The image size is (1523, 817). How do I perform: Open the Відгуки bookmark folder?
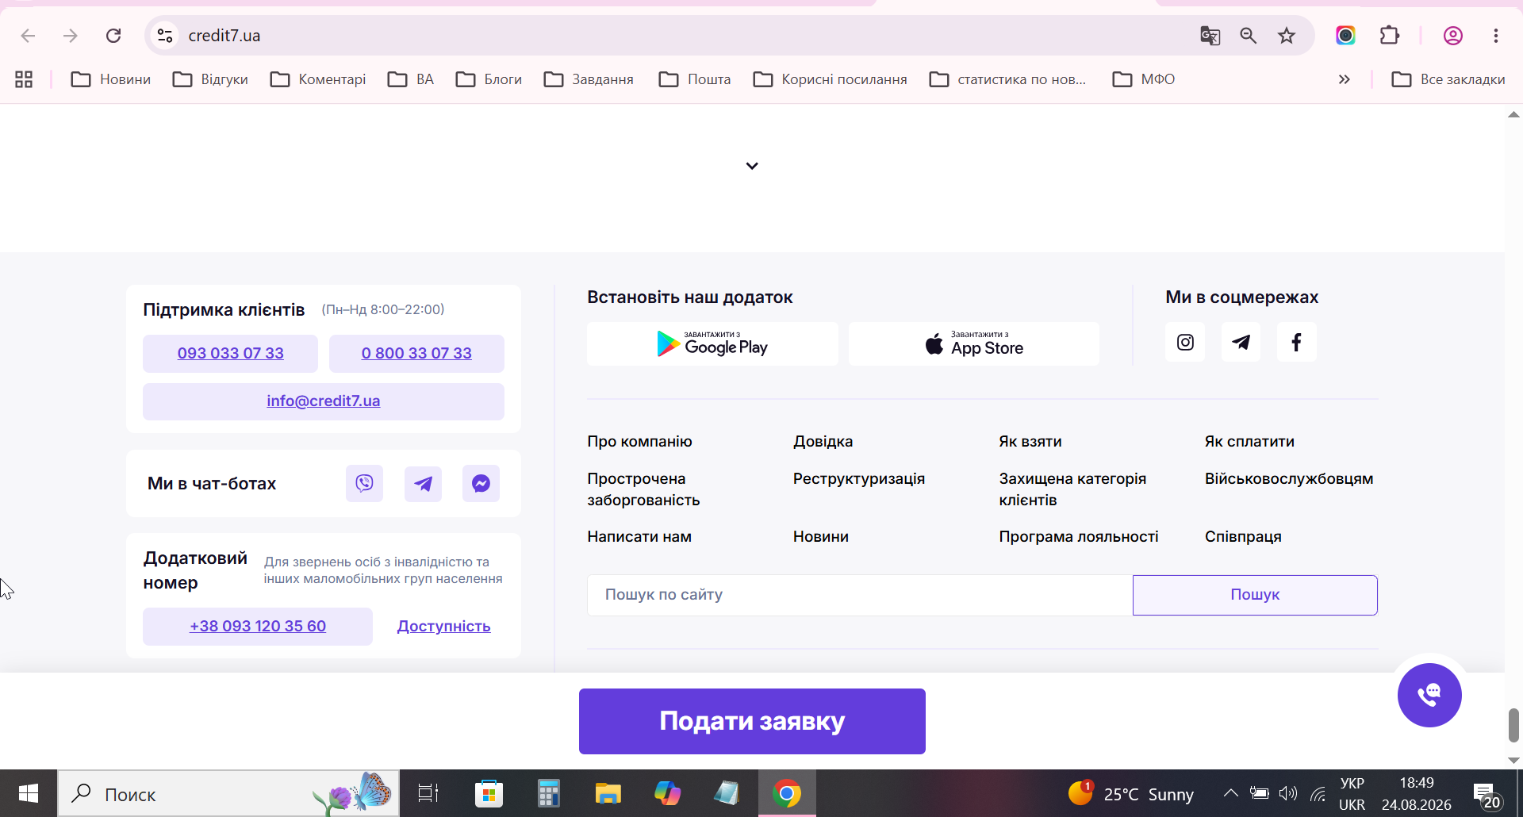[x=210, y=79]
